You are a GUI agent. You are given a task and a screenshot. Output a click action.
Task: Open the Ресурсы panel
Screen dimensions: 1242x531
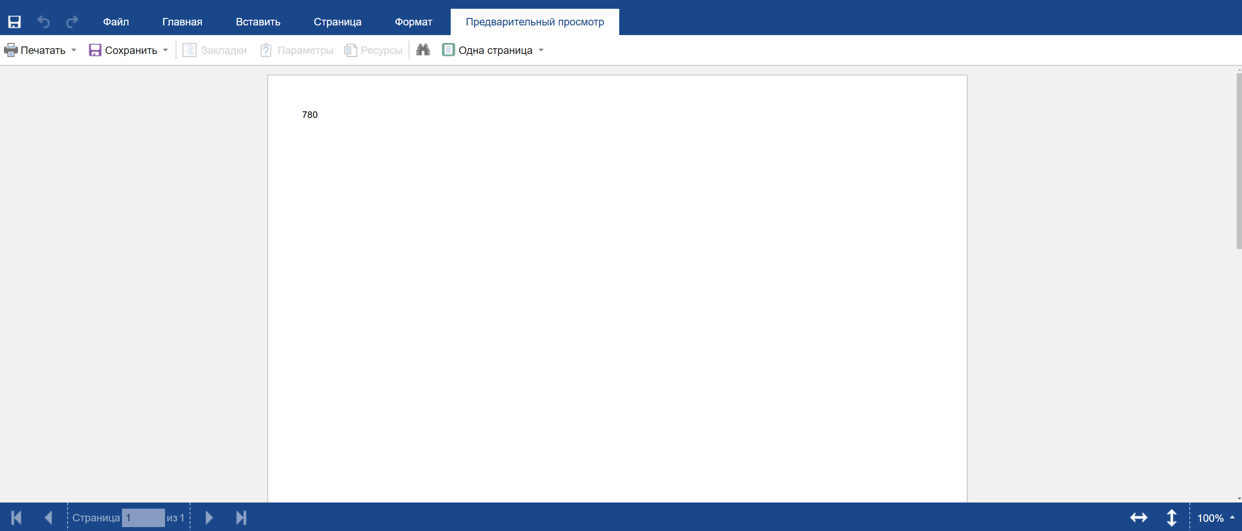[x=373, y=50]
